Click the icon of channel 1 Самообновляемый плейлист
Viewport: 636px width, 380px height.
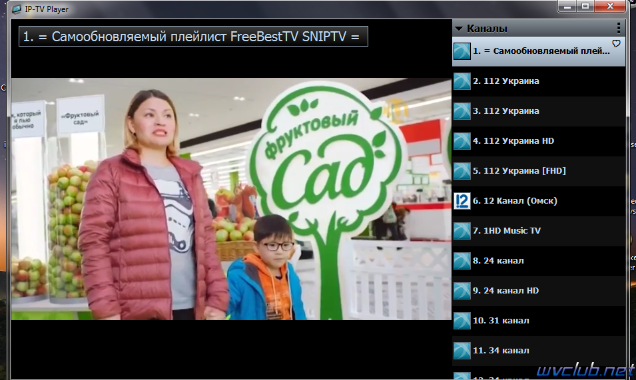coord(462,51)
